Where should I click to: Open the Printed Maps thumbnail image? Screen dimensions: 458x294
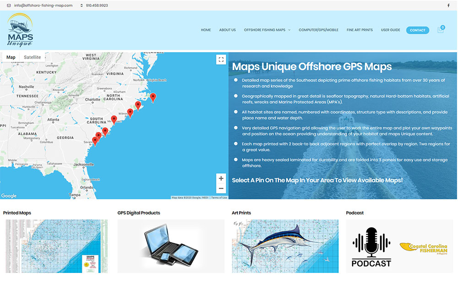56,246
